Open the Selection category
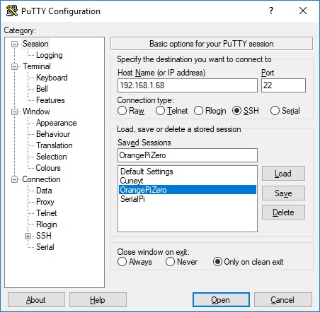320x312 pixels. 51,157
